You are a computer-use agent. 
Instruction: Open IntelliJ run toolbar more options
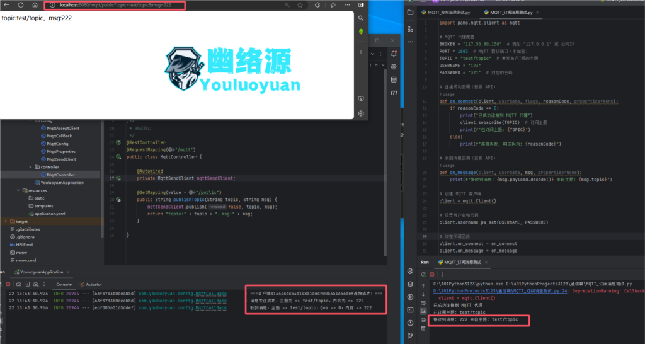(x=44, y=284)
